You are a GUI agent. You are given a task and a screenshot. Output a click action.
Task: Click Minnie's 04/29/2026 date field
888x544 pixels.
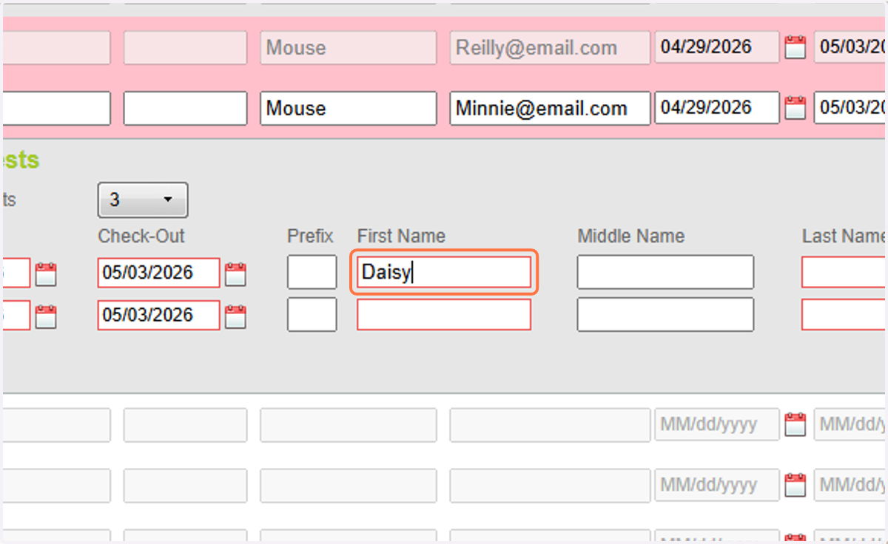tap(717, 107)
